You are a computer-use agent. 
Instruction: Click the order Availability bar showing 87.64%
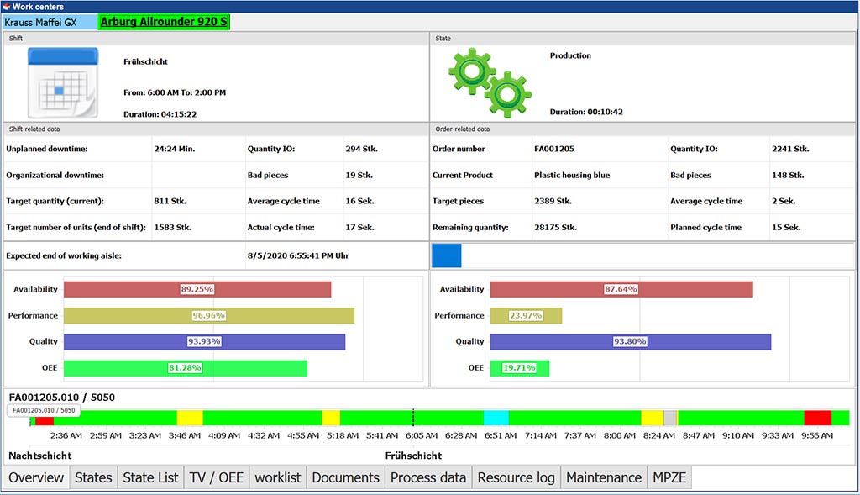click(621, 289)
